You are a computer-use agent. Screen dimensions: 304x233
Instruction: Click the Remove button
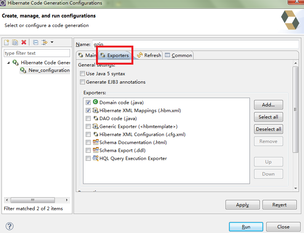[x=268, y=141]
